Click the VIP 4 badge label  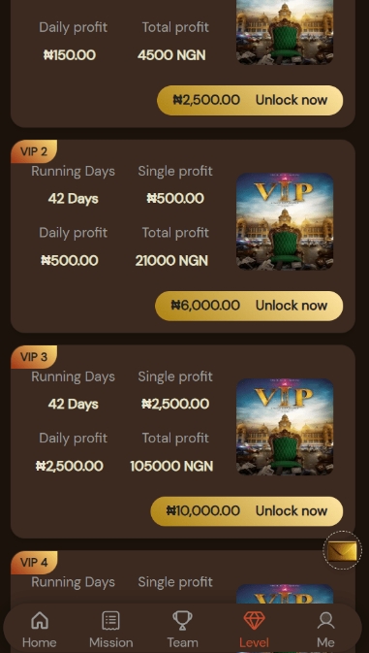click(34, 562)
